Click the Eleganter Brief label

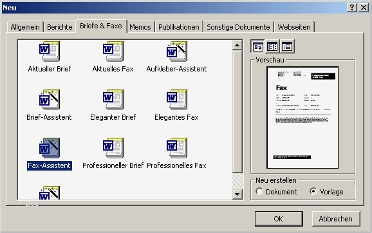pos(113,117)
